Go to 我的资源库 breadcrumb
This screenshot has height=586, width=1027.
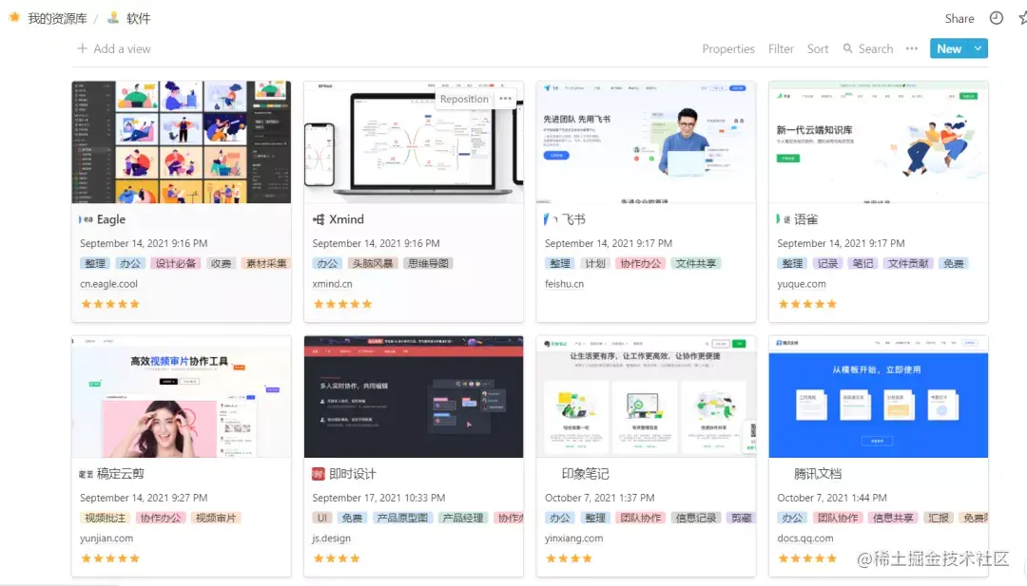tap(57, 18)
